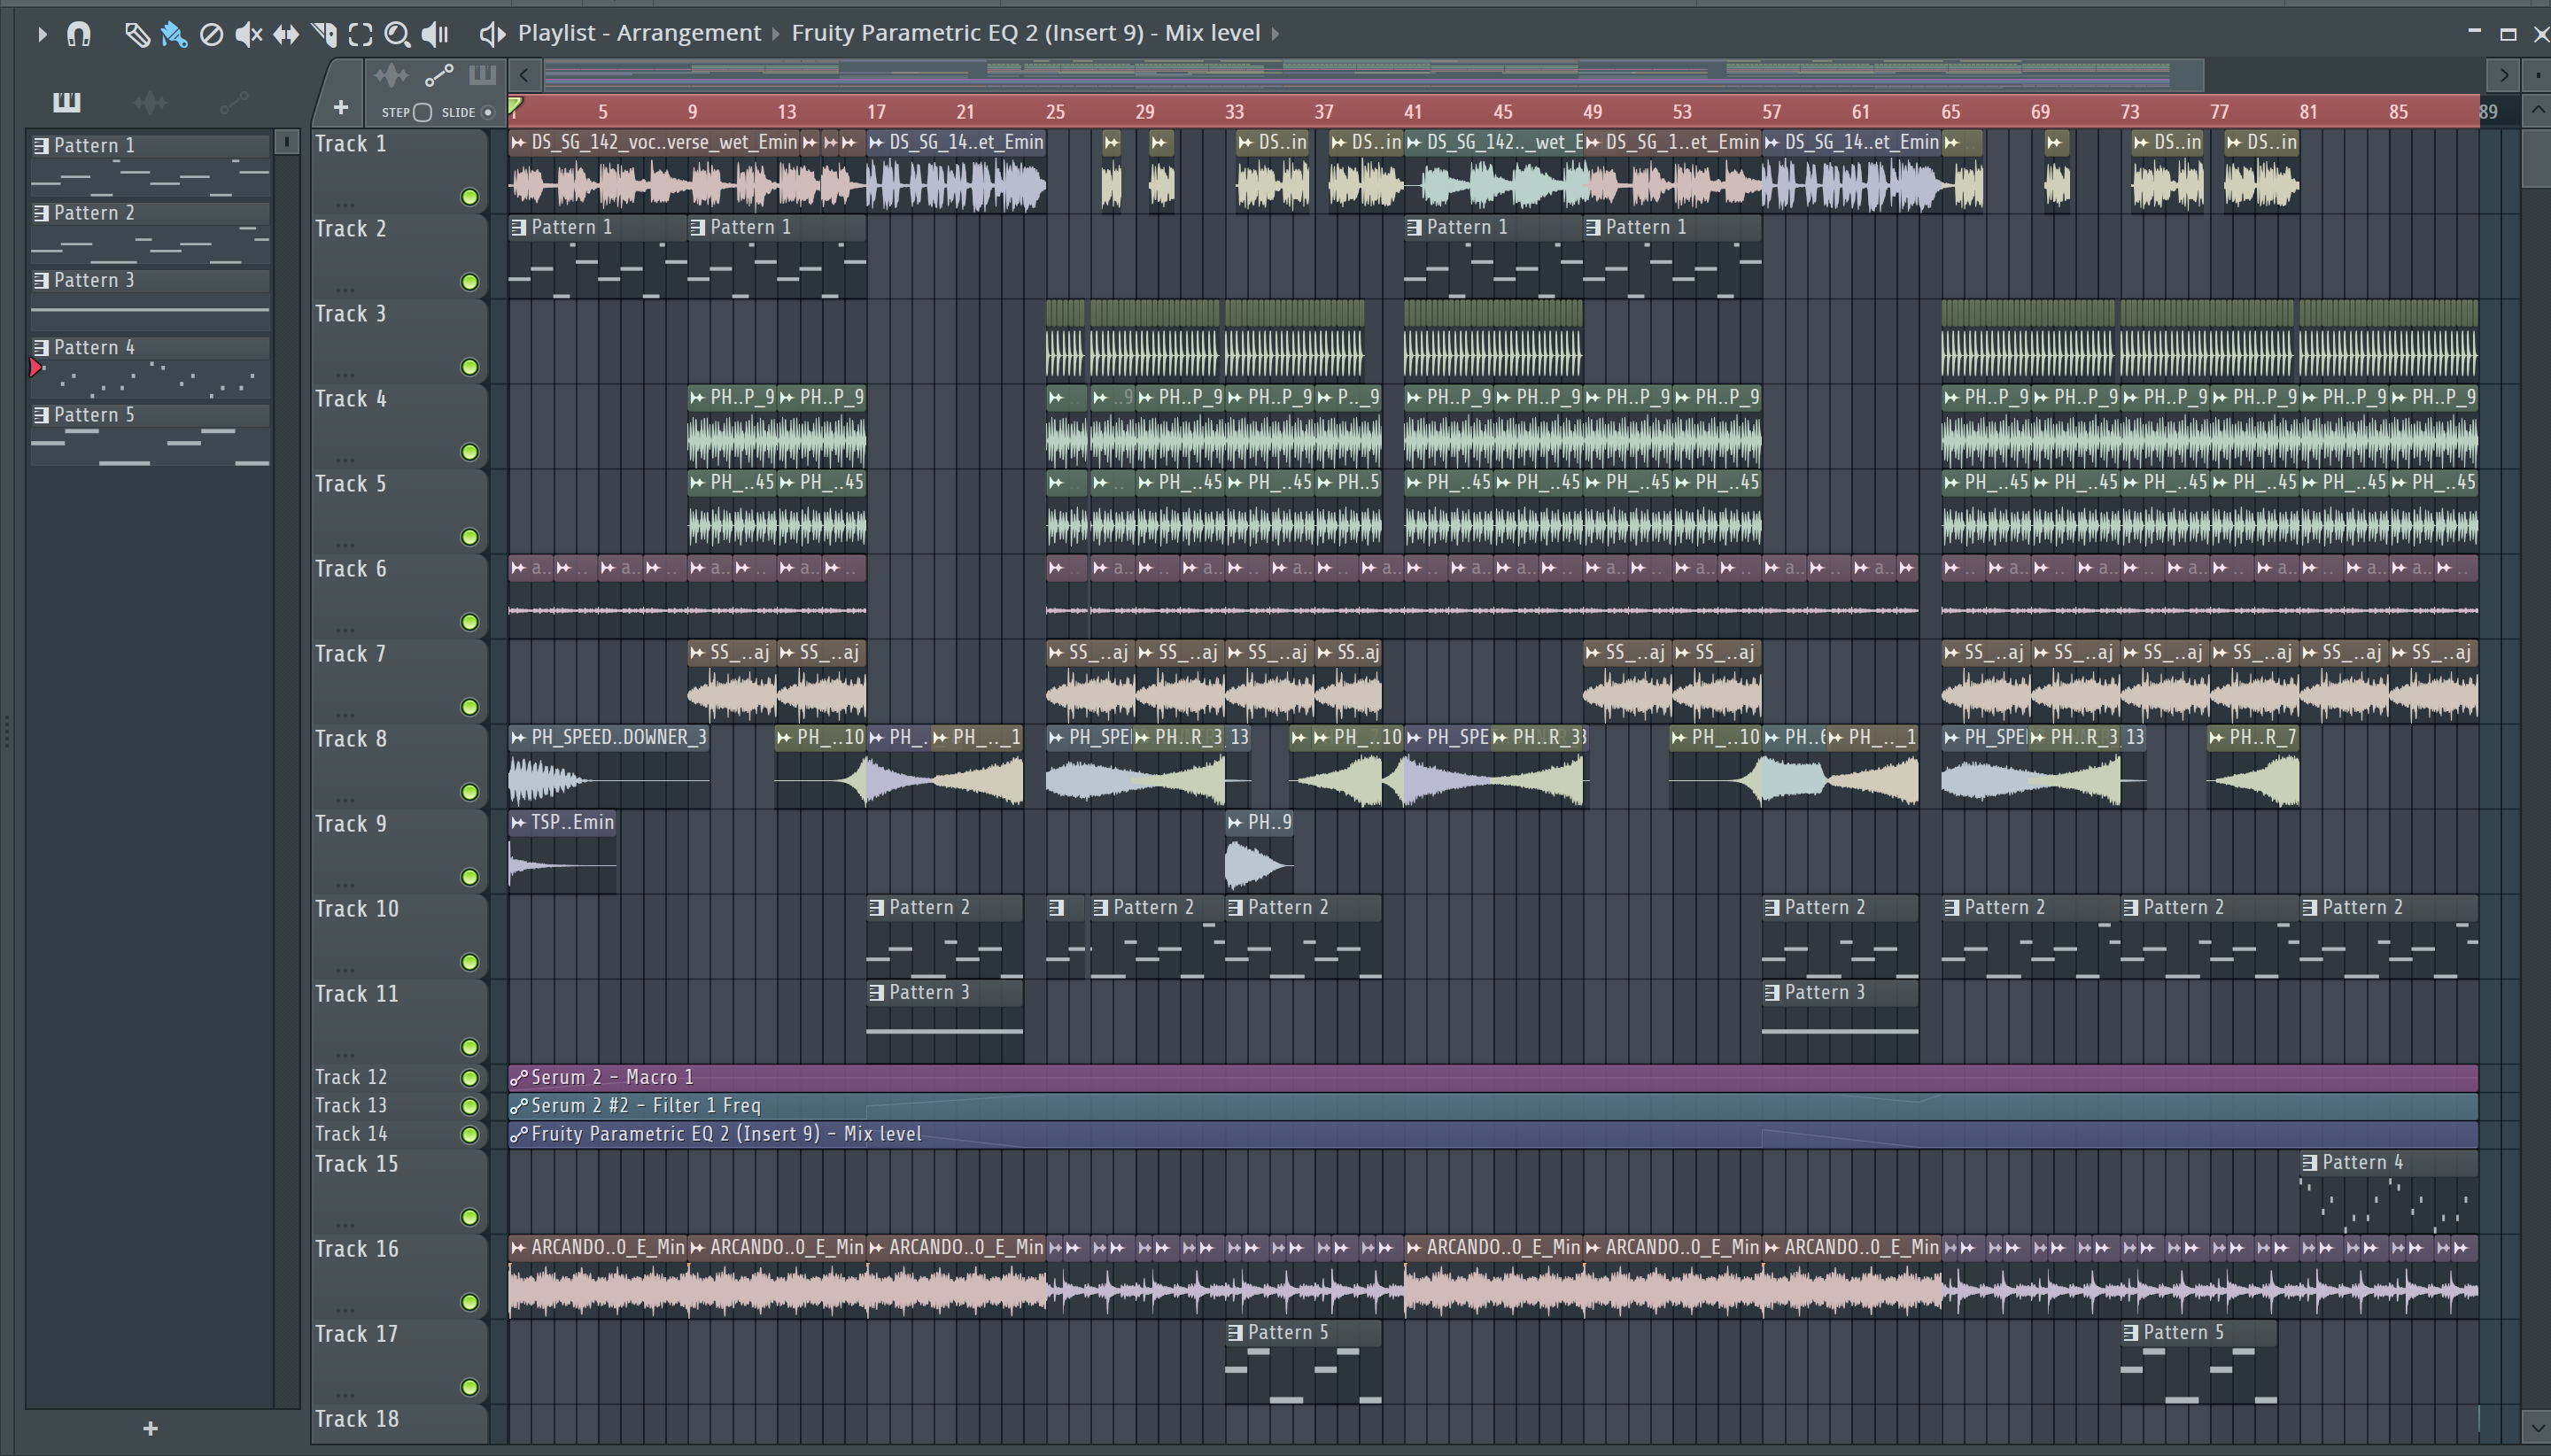Select Pattern 1 in the picker list
This screenshot has width=2551, height=1456.
point(150,165)
